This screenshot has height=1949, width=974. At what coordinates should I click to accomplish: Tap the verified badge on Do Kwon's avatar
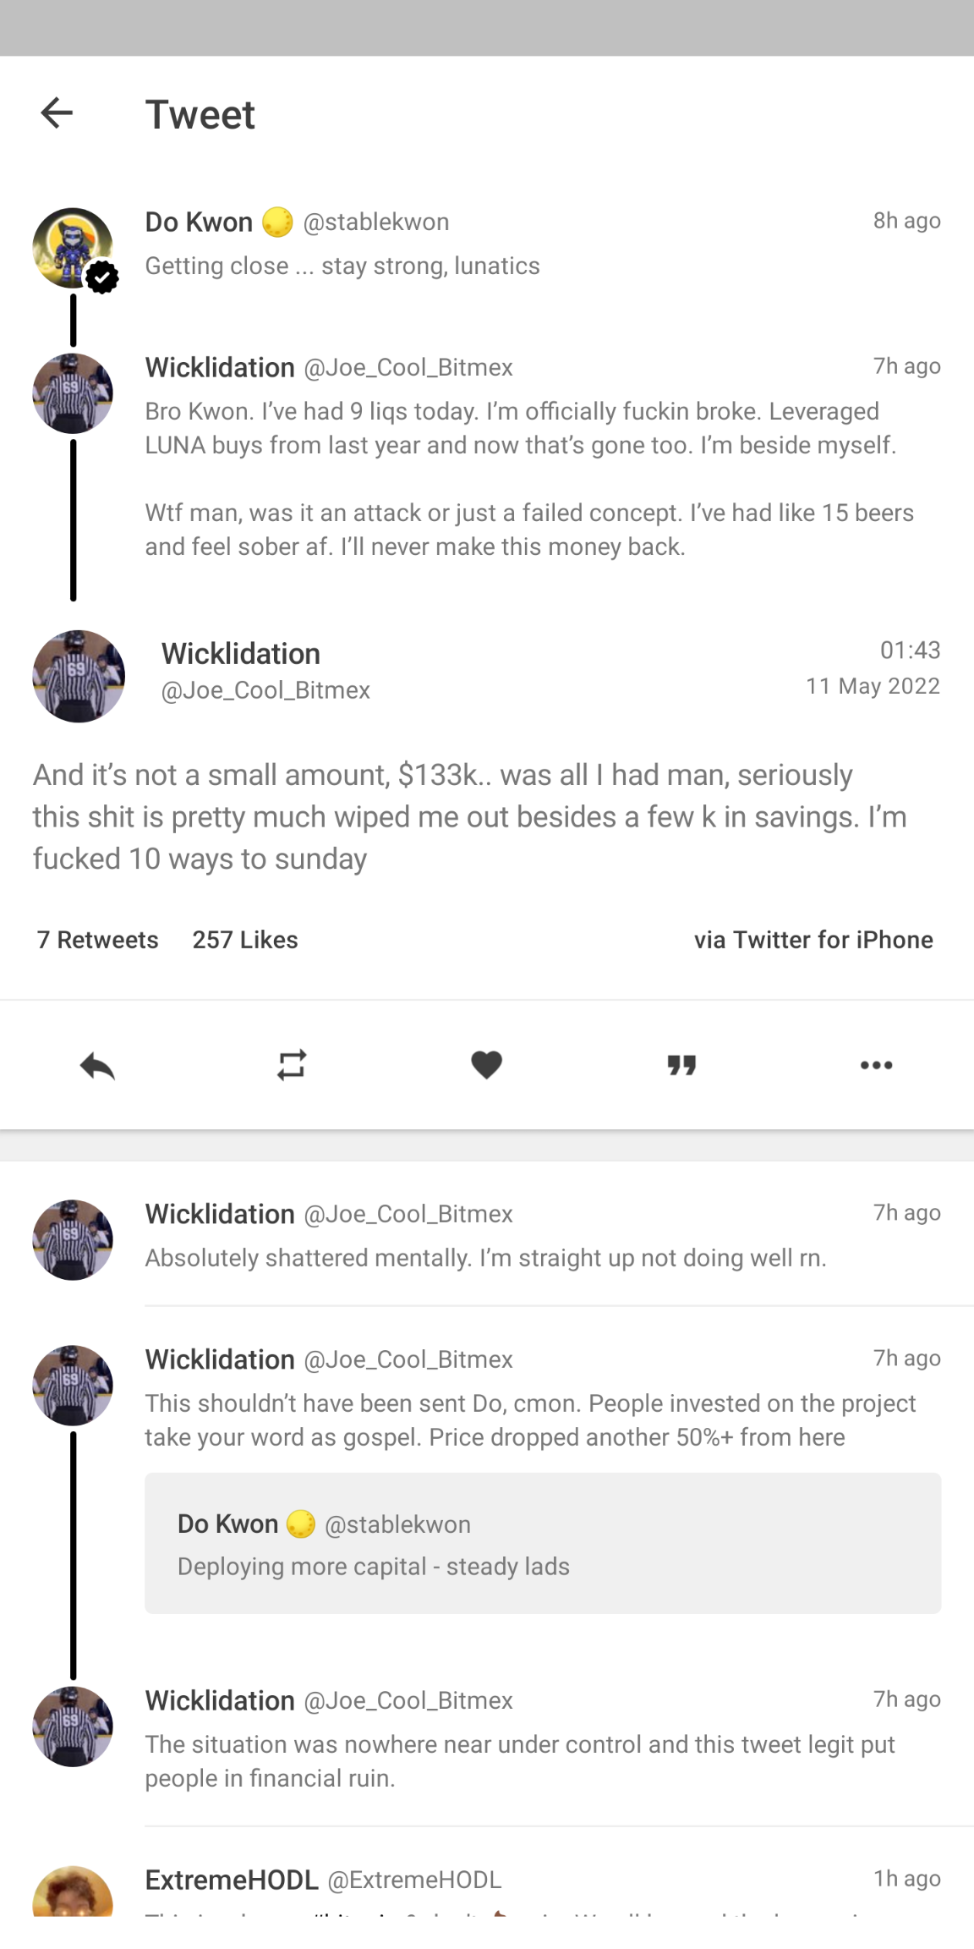coord(102,277)
